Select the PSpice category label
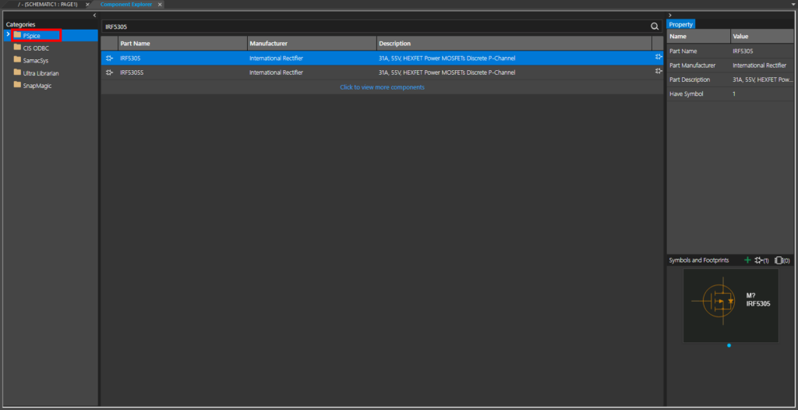This screenshot has height=410, width=798. pos(31,36)
